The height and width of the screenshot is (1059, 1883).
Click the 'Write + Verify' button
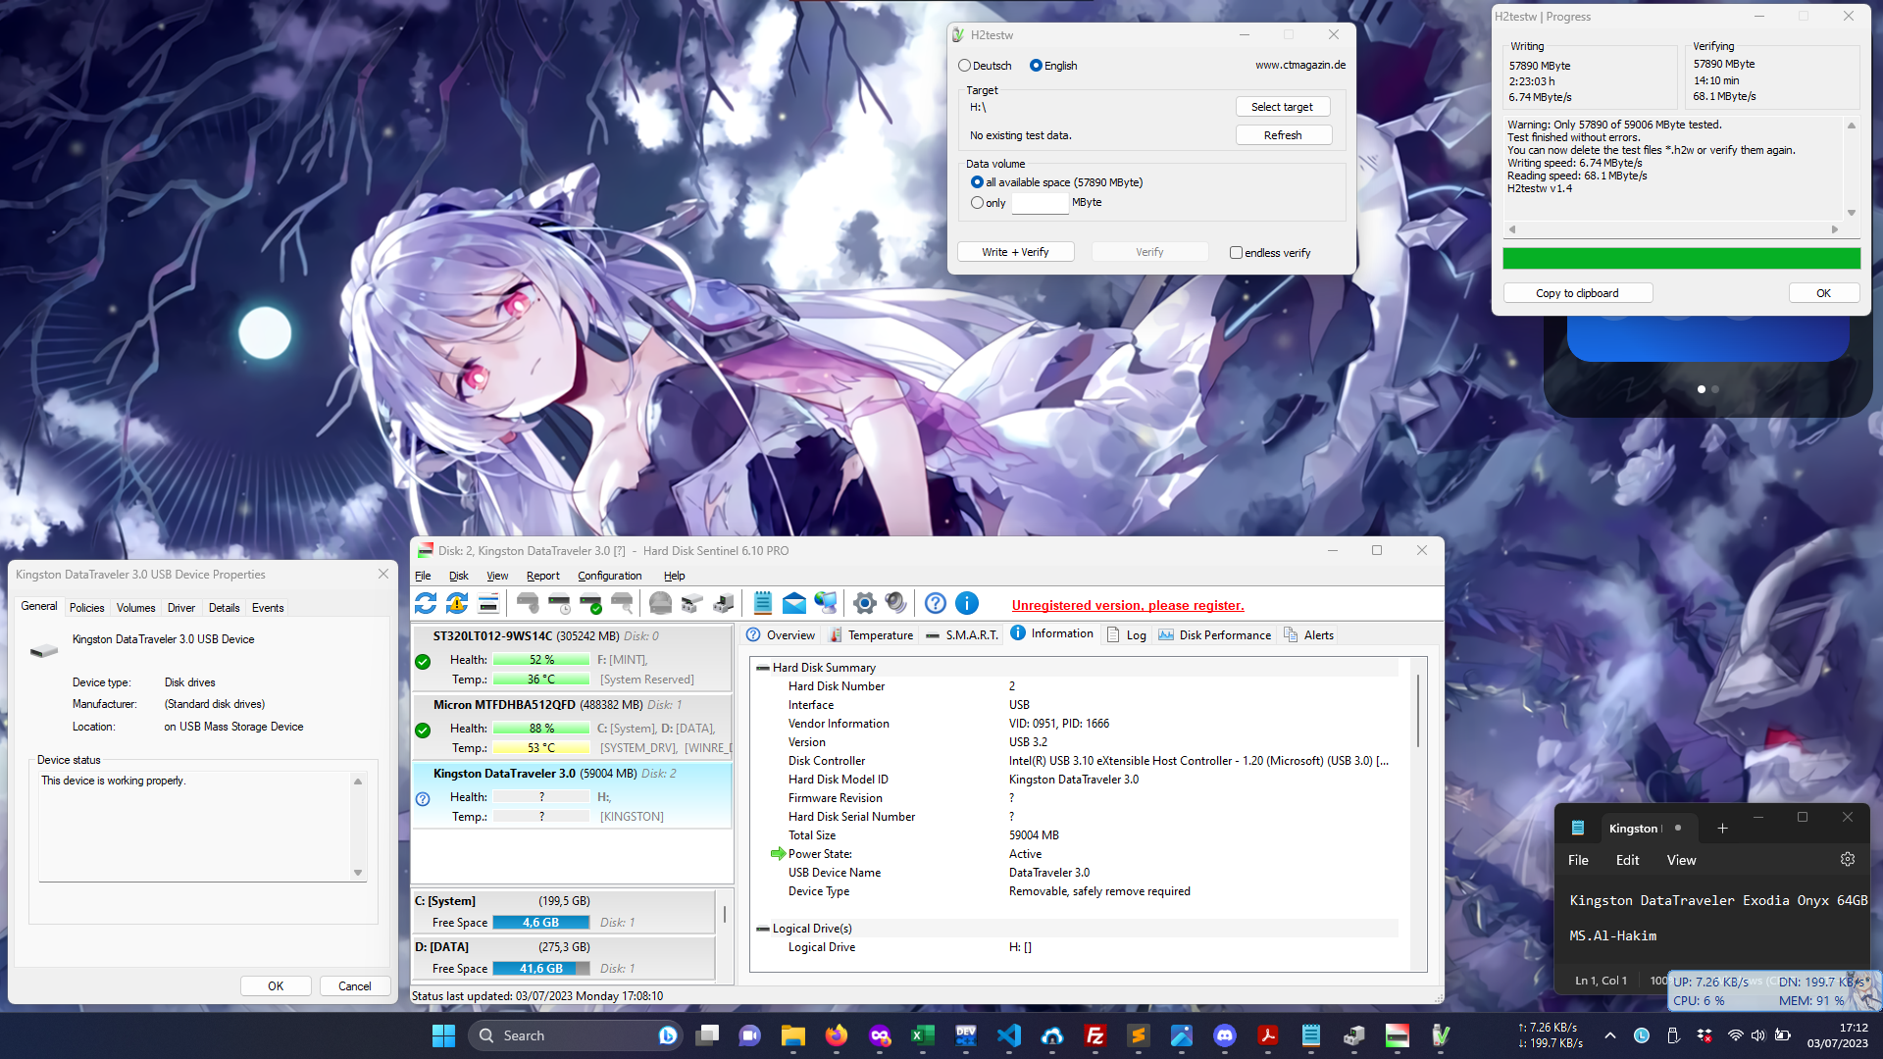click(1015, 252)
